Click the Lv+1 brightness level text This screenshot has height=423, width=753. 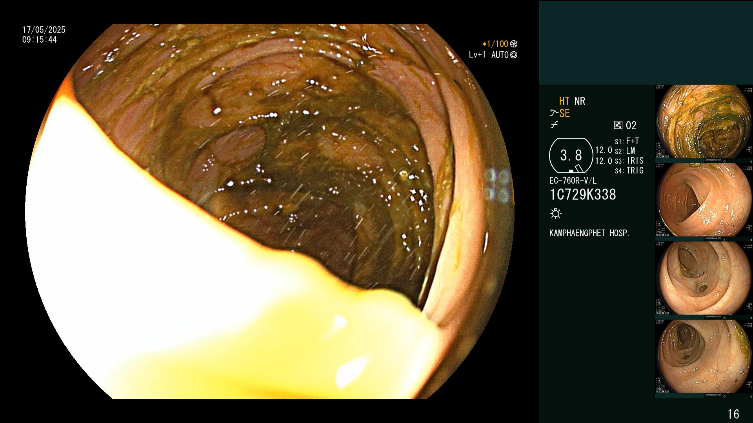pos(477,55)
